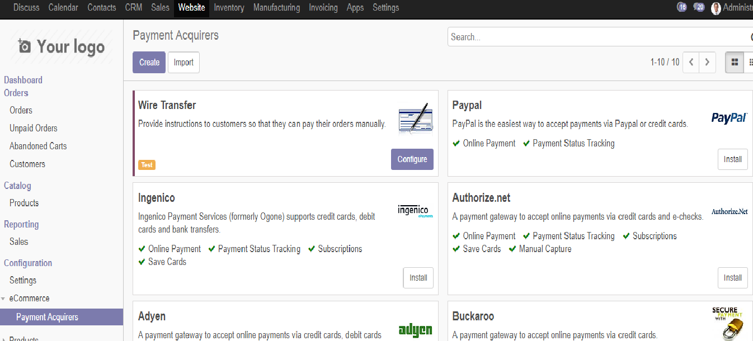Open the activities notification icon showing 16
The height and width of the screenshot is (341, 753).
coord(681,7)
